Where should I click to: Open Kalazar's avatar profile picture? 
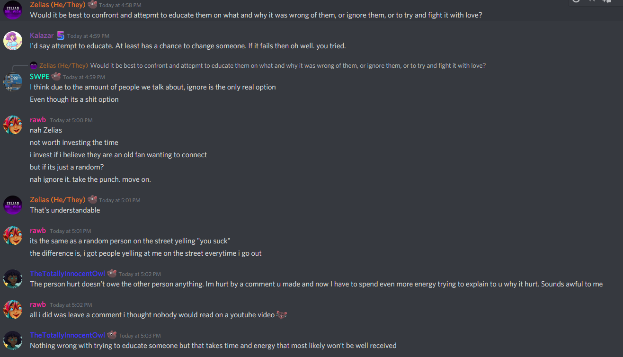pos(13,41)
